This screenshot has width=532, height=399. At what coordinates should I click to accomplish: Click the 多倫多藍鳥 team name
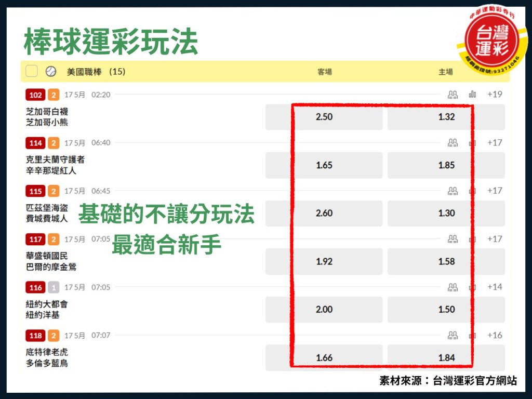(47, 363)
